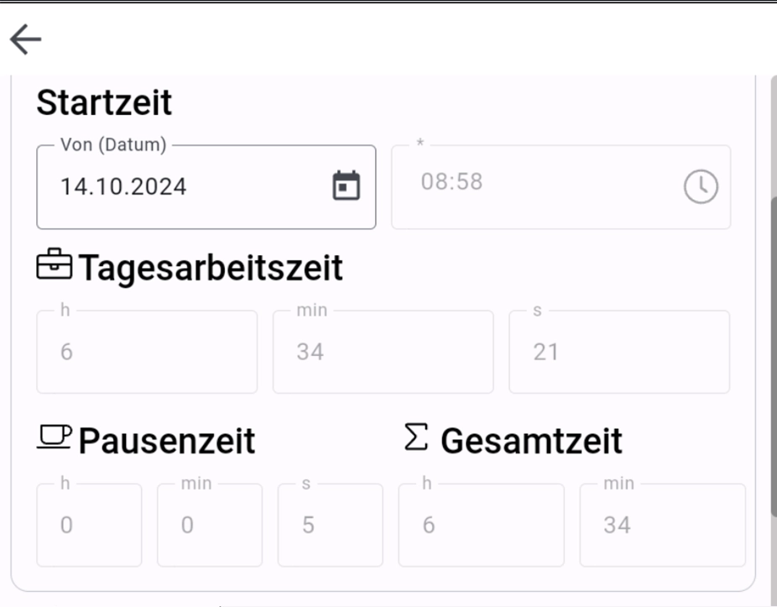Click the Startzeit heading
777x607 pixels.
(x=104, y=102)
